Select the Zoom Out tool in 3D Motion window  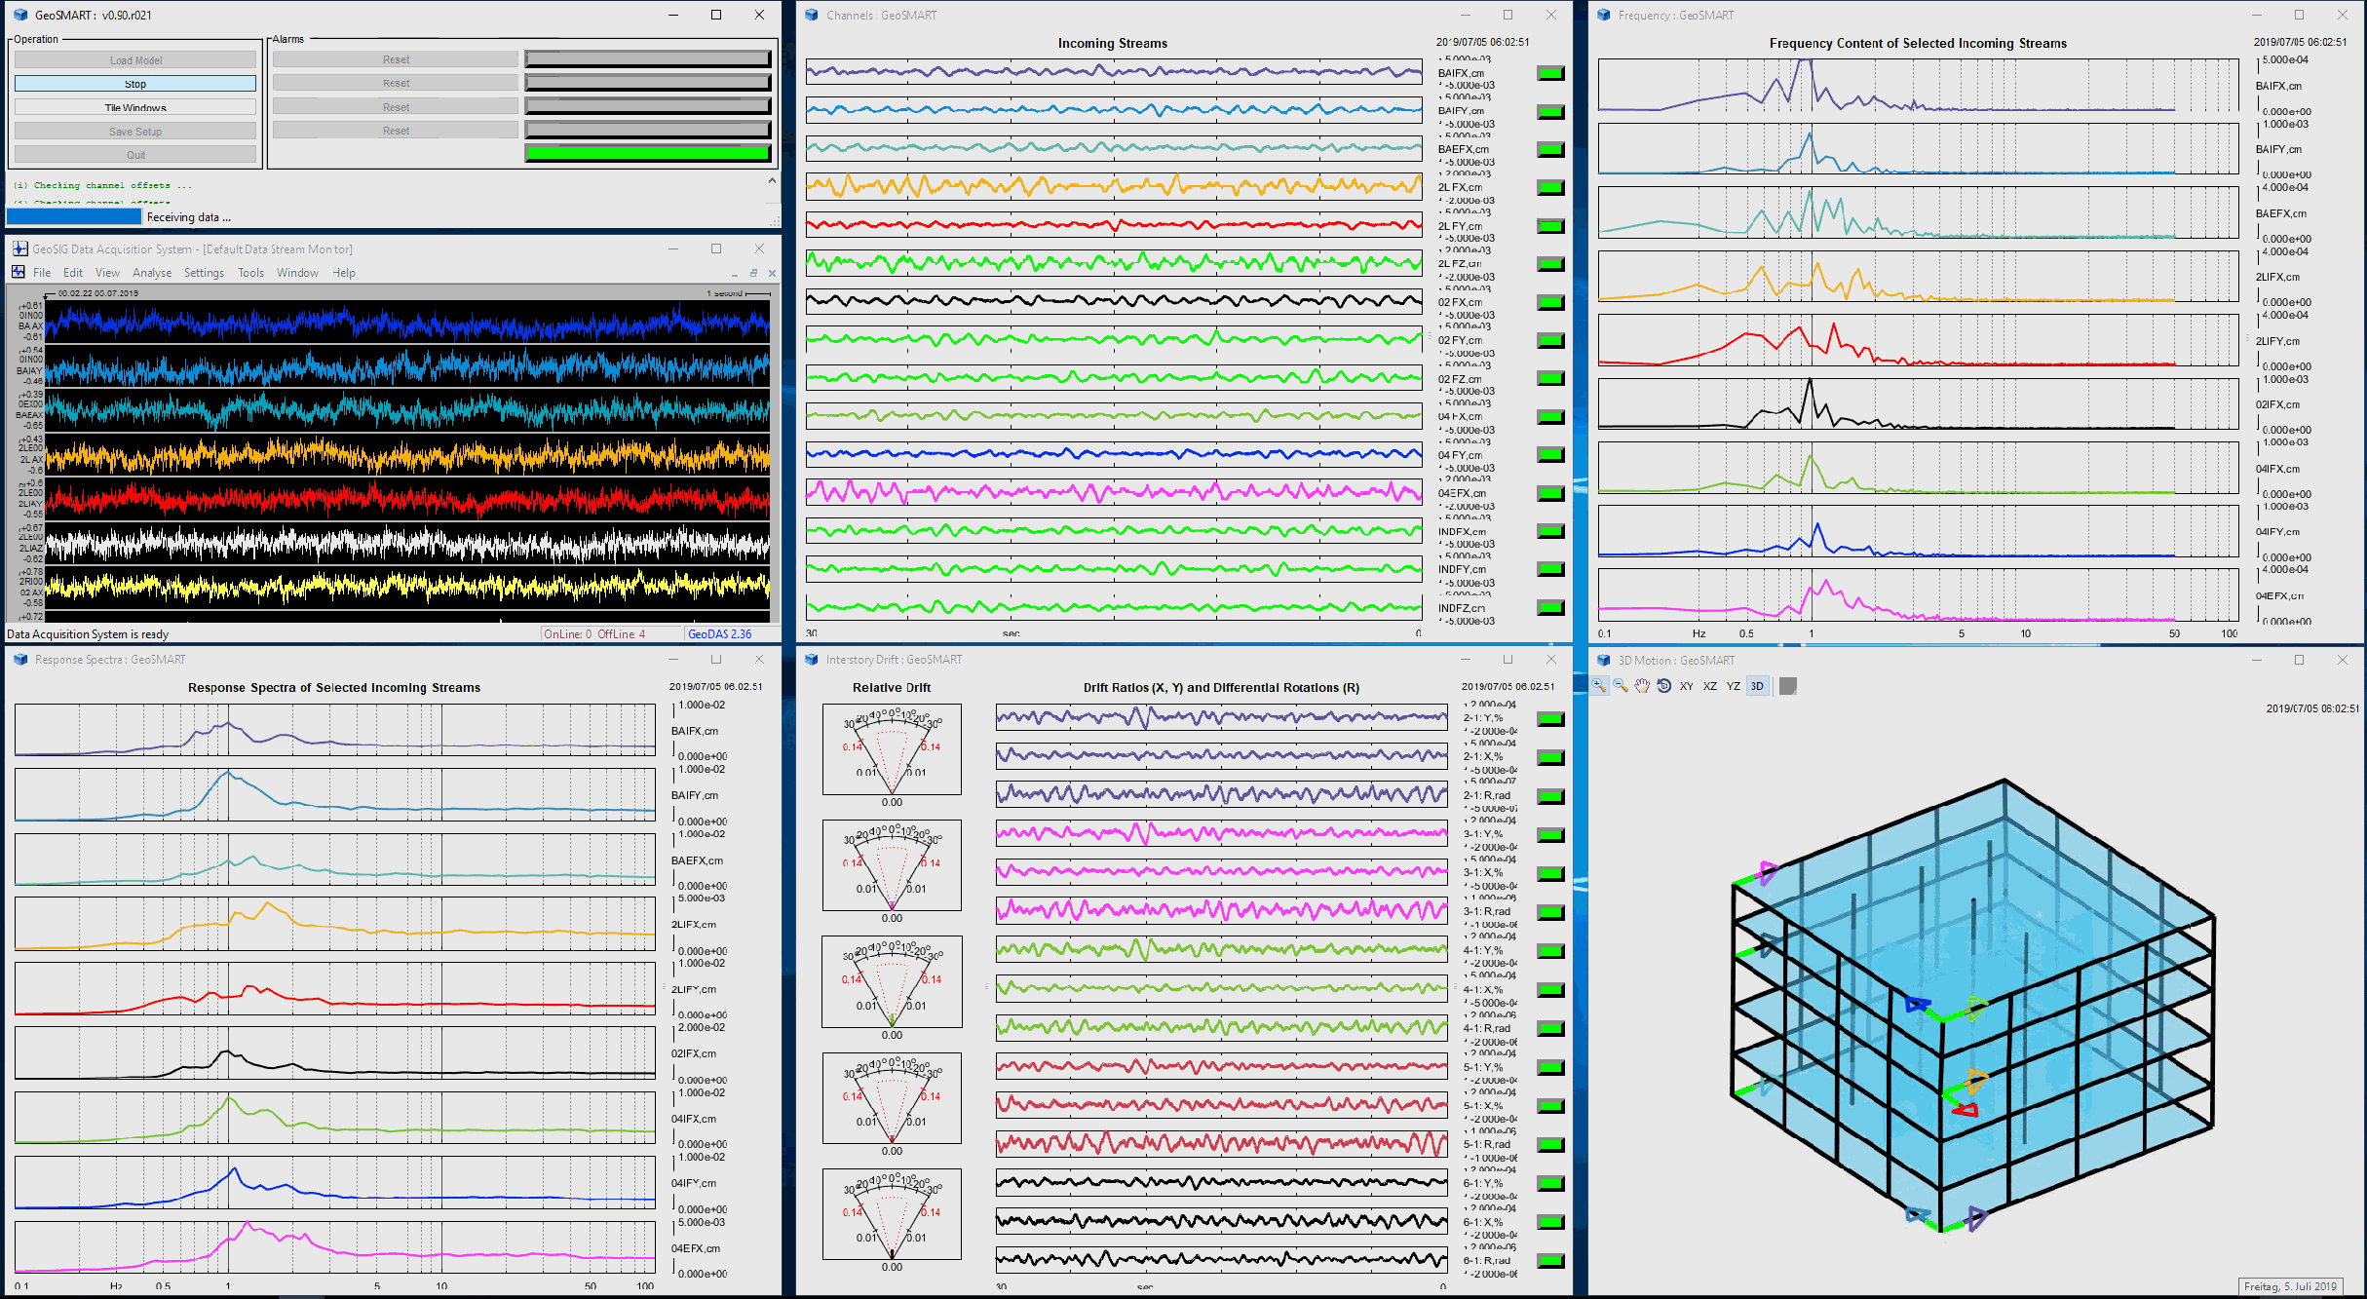point(1620,686)
